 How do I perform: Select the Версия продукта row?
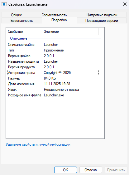coord(53,67)
